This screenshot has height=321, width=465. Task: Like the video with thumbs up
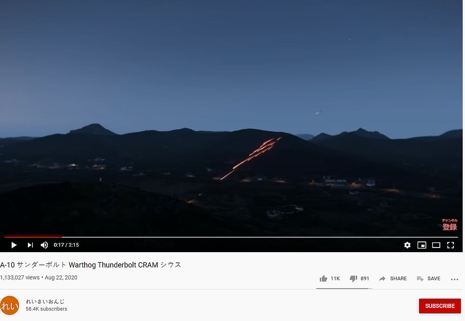tap(323, 279)
